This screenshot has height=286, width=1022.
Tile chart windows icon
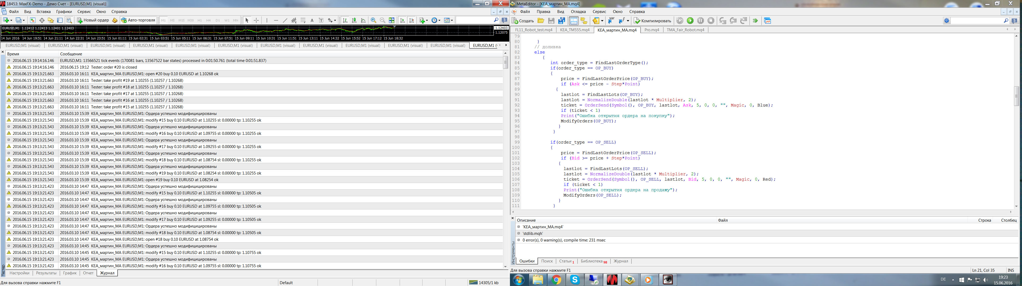tap(391, 20)
